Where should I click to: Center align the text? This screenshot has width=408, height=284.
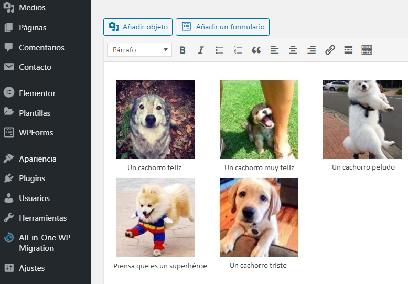coord(293,50)
